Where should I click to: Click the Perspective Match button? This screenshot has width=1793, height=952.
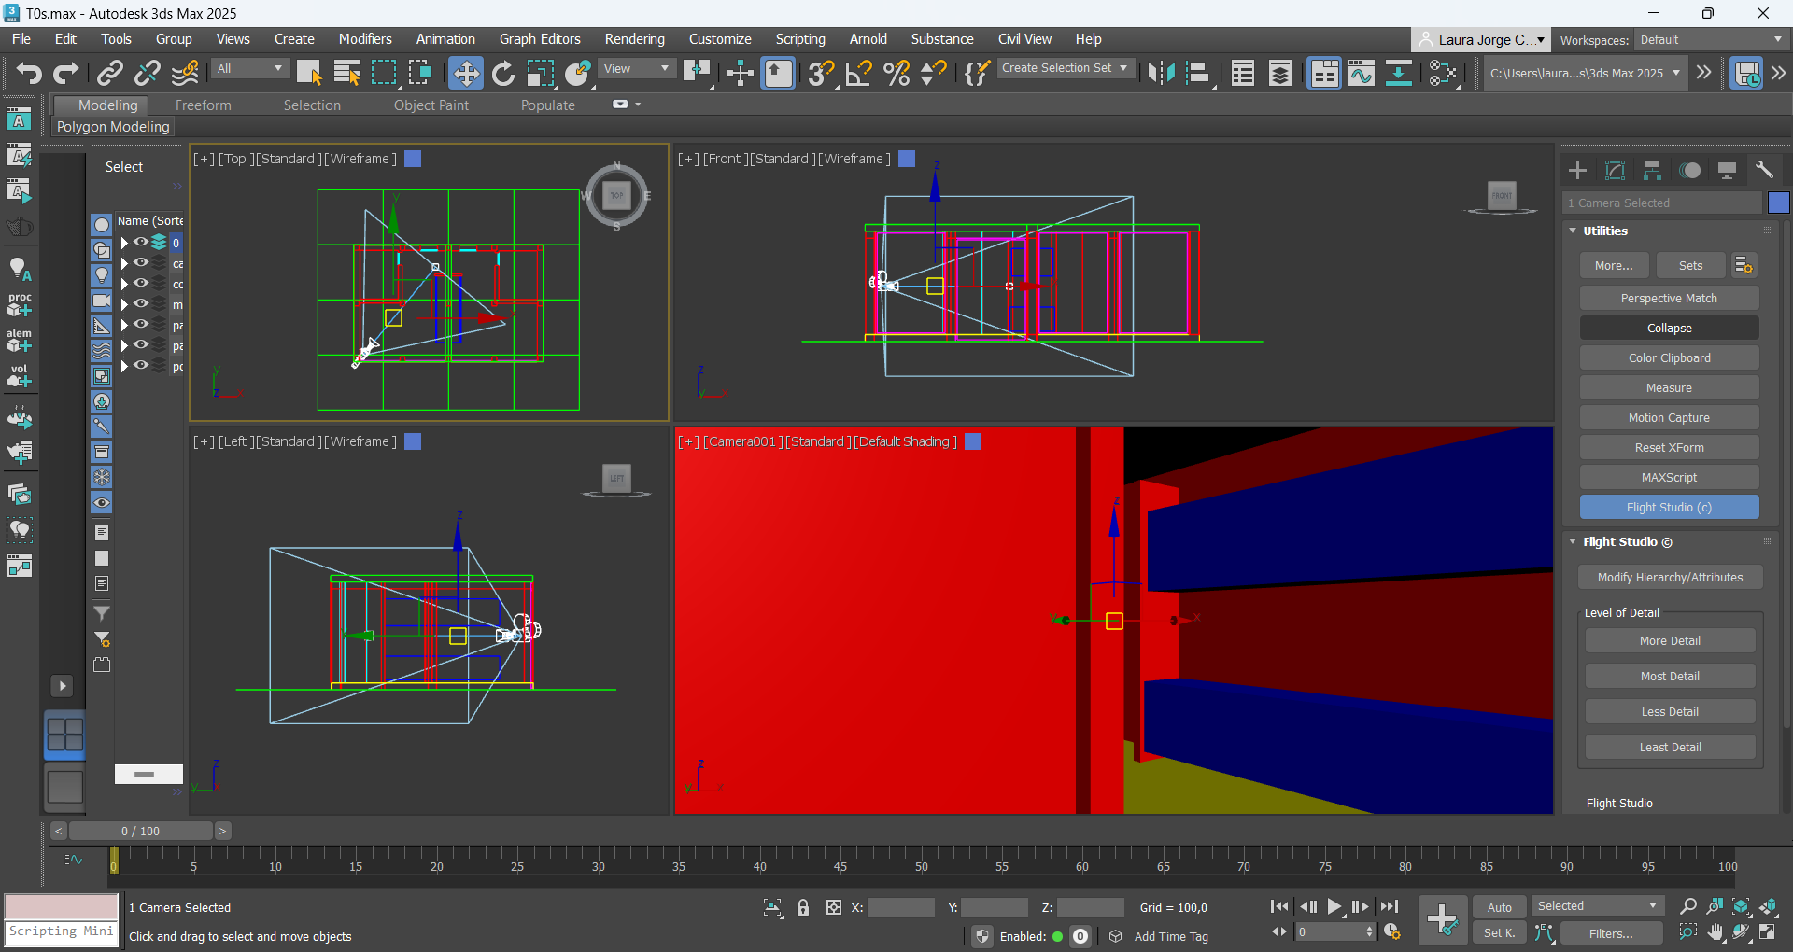[1669, 299]
